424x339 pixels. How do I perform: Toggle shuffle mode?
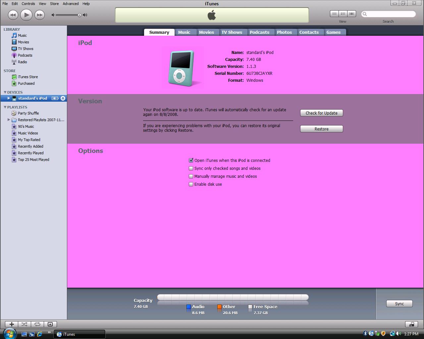tap(25, 324)
